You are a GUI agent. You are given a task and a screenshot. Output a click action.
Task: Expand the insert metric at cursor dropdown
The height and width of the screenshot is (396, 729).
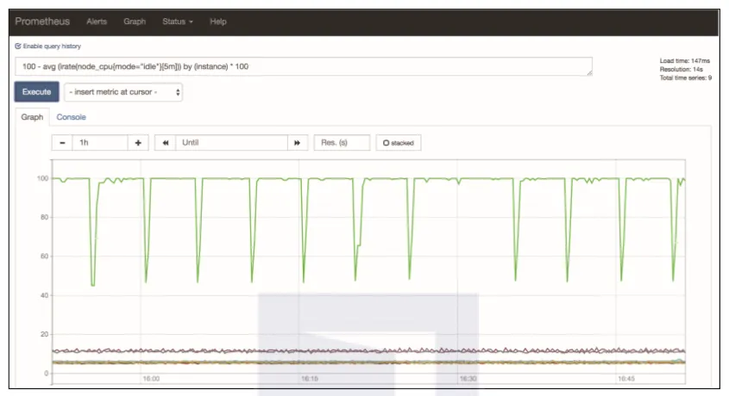(123, 92)
